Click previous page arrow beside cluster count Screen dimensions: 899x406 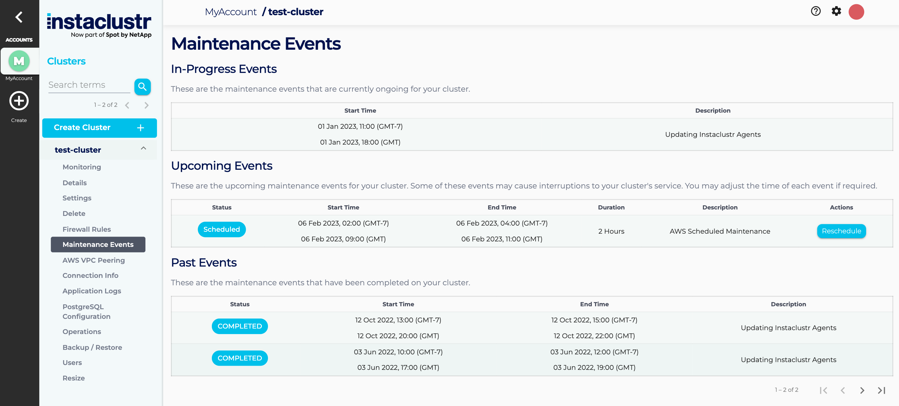127,105
